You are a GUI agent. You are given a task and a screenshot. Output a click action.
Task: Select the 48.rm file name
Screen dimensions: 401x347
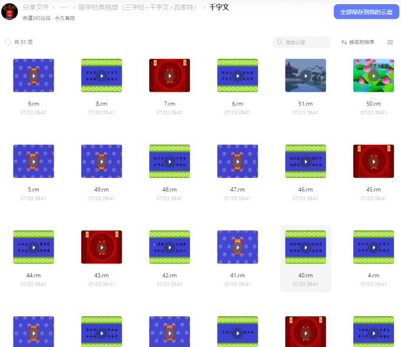pos(170,190)
